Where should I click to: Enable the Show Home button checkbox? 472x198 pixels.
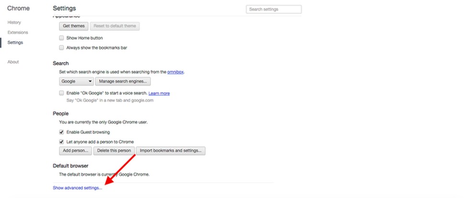[x=61, y=38]
